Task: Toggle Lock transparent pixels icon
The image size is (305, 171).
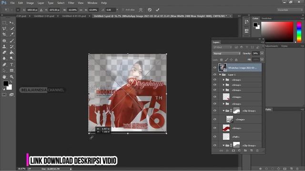Action: (221, 60)
